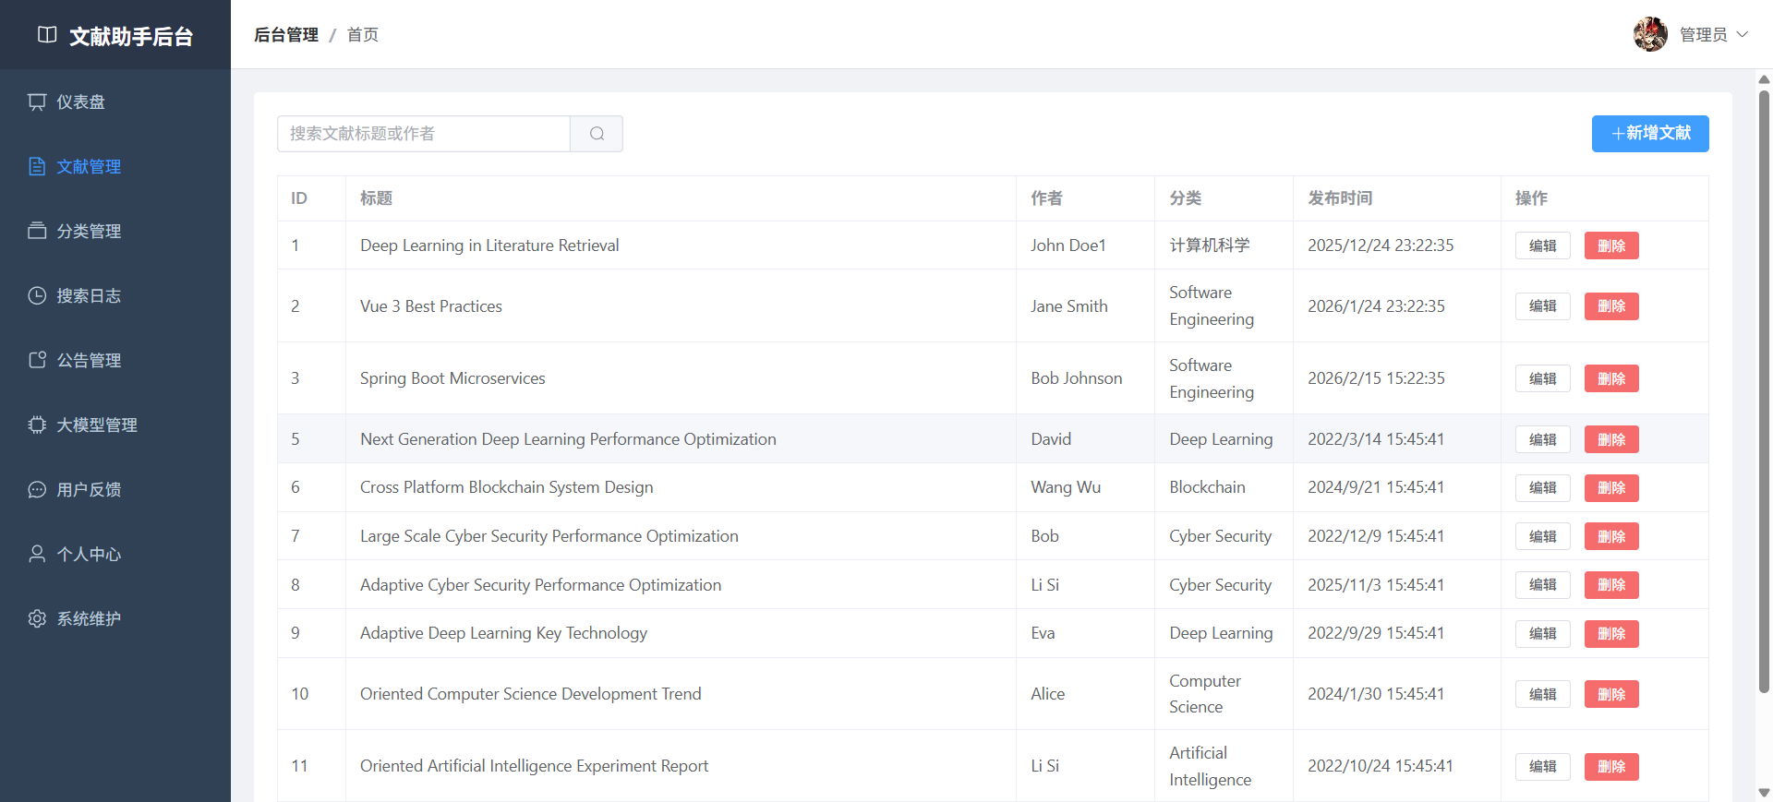Expand the 管理员 dropdown arrow
The image size is (1773, 802).
(x=1743, y=34)
